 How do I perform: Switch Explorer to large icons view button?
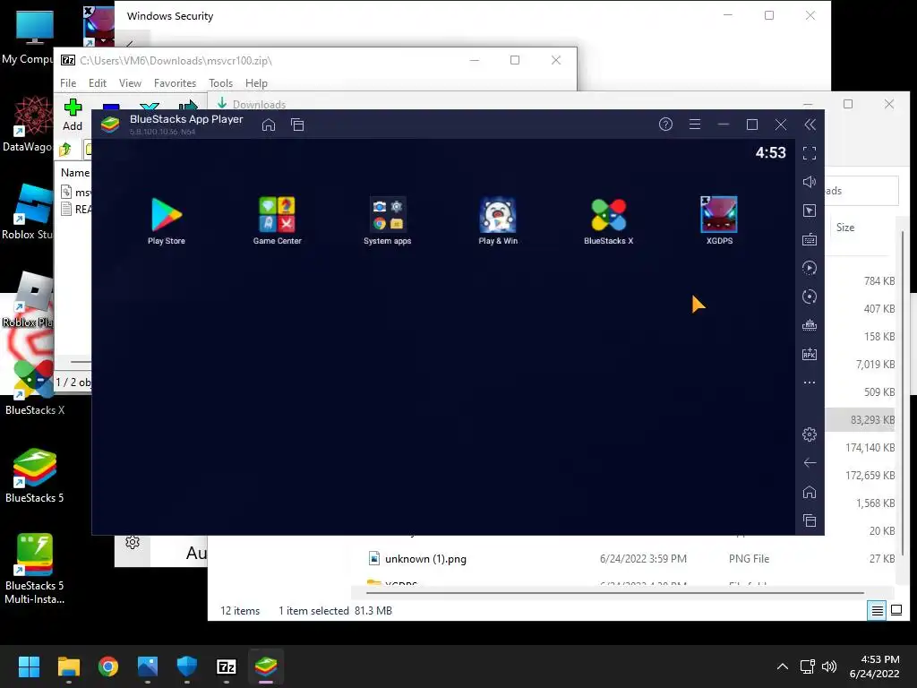(896, 611)
